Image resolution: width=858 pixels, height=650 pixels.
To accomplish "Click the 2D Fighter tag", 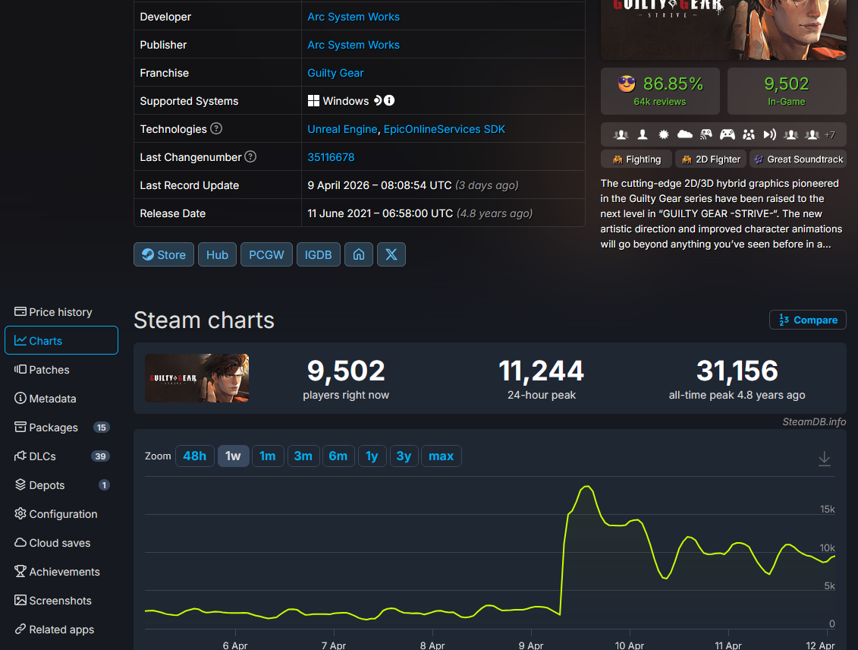I will point(711,159).
